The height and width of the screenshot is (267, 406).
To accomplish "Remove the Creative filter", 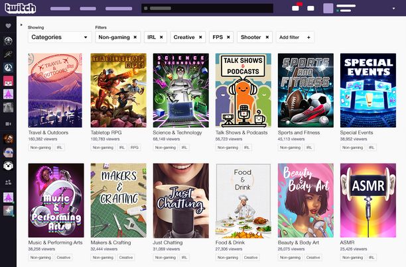I will pos(200,37).
